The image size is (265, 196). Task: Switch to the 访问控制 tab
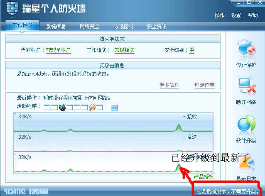coord(123,27)
